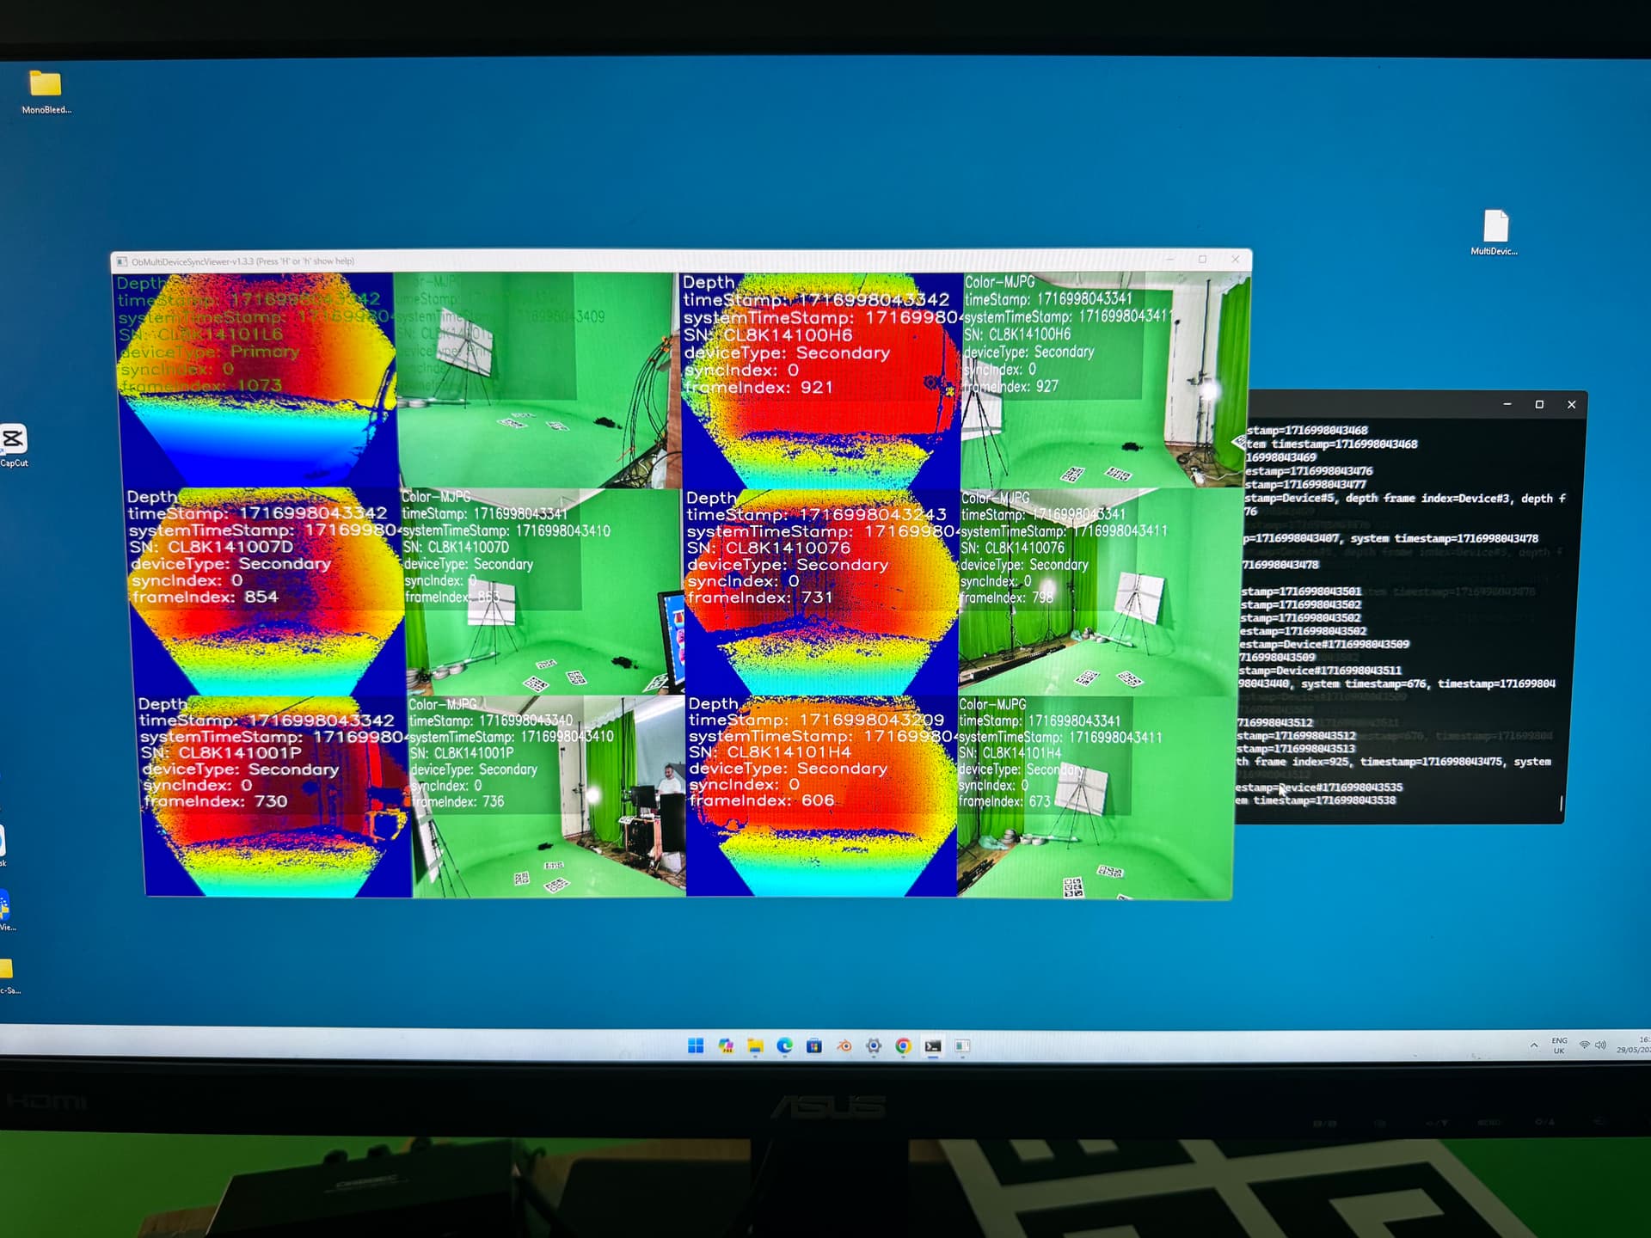This screenshot has height=1238, width=1651.
Task: Open File Explorer from the taskbar
Action: click(755, 1045)
